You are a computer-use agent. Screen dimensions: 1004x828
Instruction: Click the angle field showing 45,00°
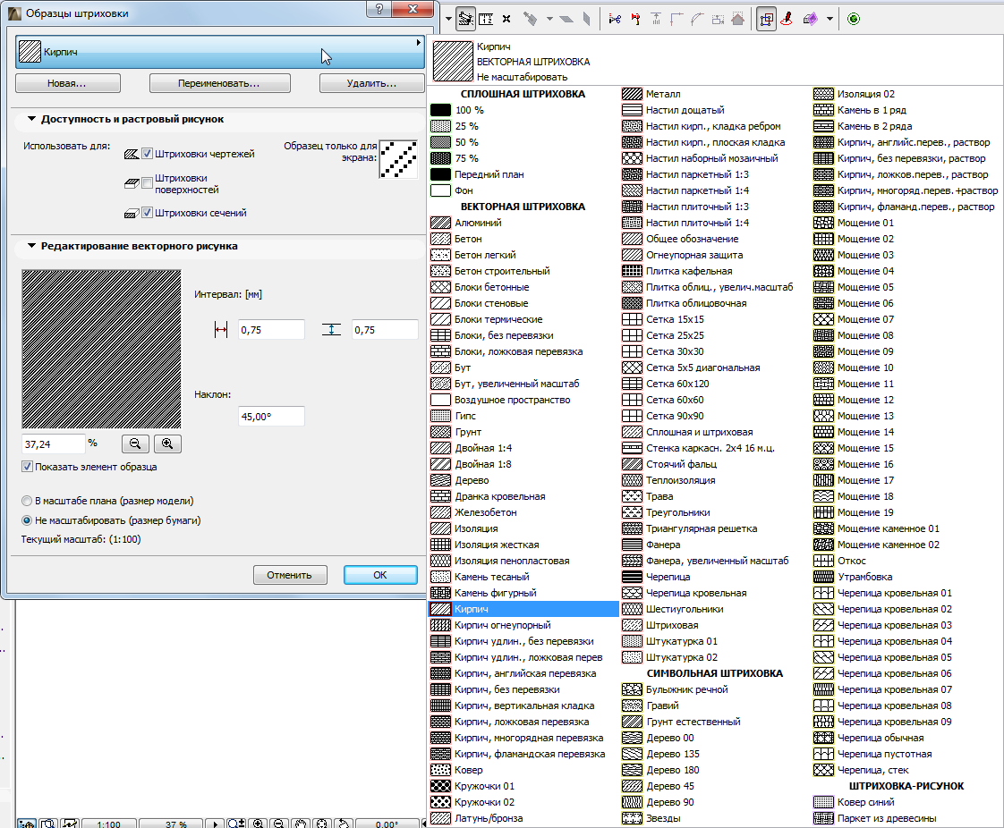click(271, 417)
